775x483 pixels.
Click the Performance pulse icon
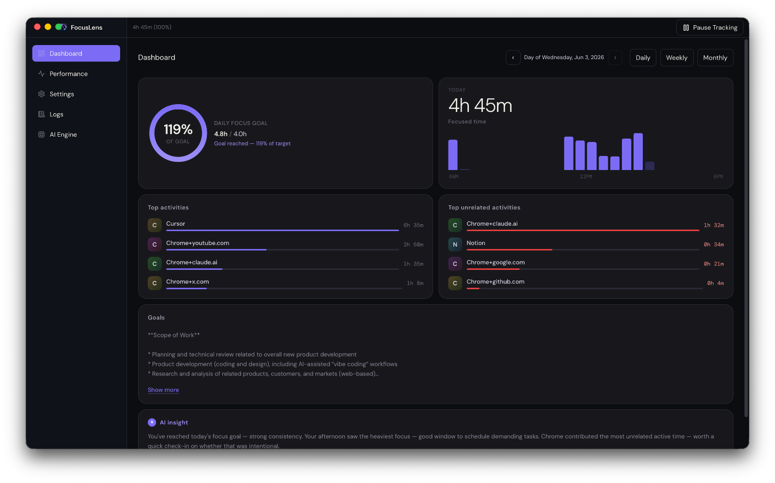pyautogui.click(x=41, y=74)
